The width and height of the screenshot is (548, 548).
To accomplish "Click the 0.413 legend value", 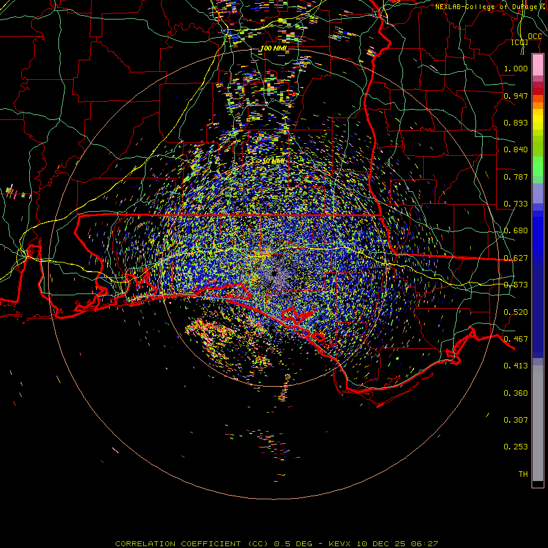I will pyautogui.click(x=516, y=366).
